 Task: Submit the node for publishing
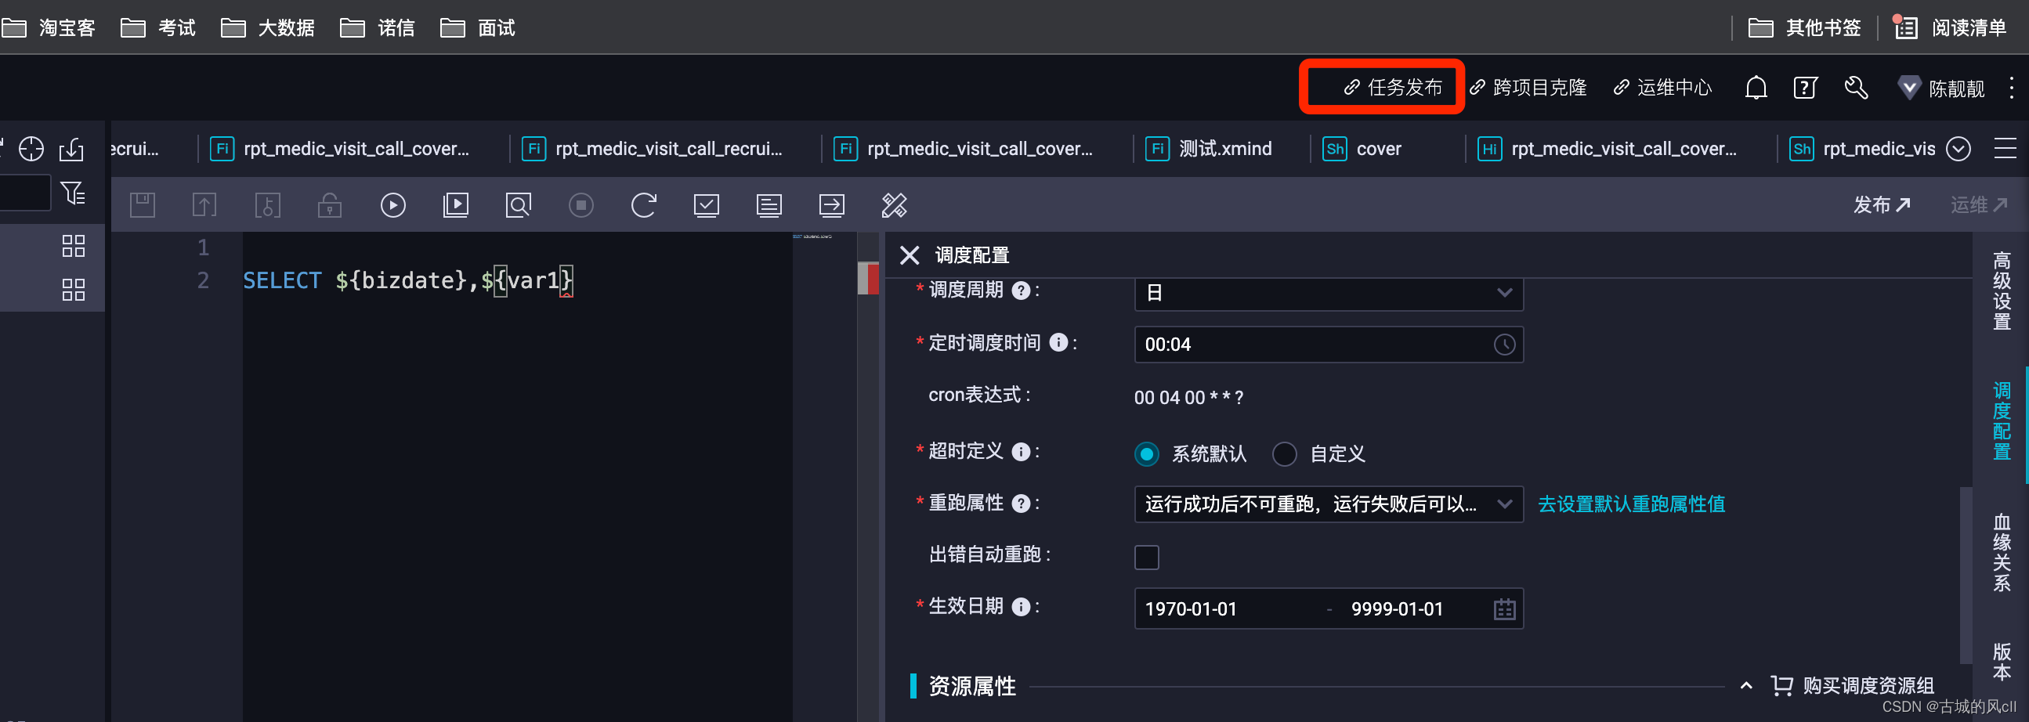point(204,204)
